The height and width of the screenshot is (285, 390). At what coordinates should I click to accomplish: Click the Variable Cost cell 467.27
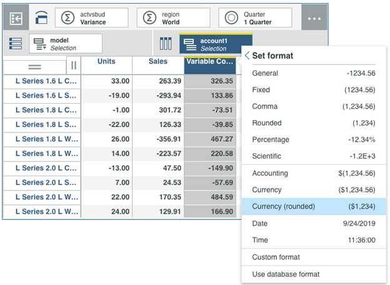click(x=210, y=139)
